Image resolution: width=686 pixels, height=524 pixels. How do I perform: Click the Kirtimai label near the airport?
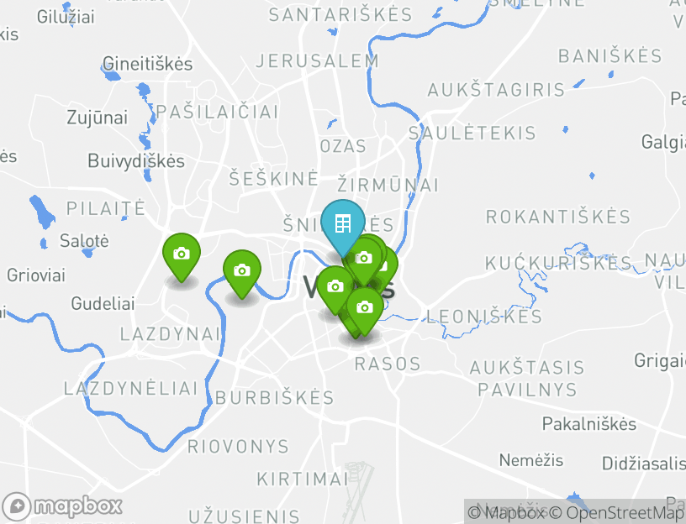point(303,479)
